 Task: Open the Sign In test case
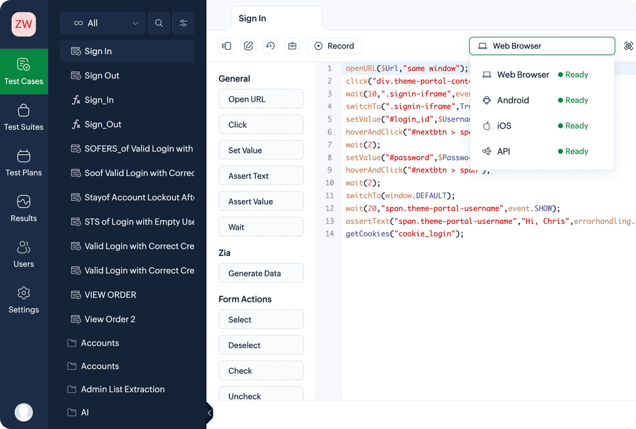[x=127, y=51]
